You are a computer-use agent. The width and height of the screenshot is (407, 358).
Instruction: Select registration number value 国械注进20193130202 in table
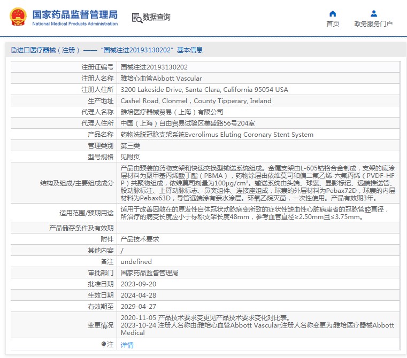pos(154,67)
